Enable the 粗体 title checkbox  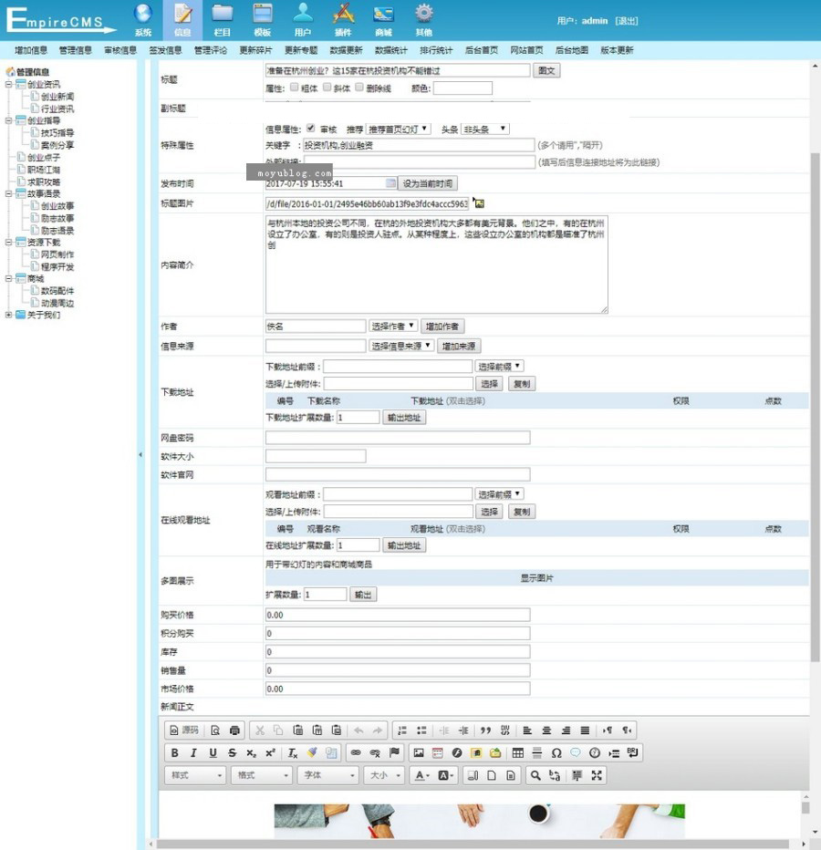(x=294, y=88)
